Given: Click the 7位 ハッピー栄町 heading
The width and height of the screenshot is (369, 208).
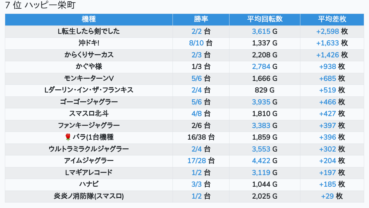Looking at the screenshot, I should (40, 5).
